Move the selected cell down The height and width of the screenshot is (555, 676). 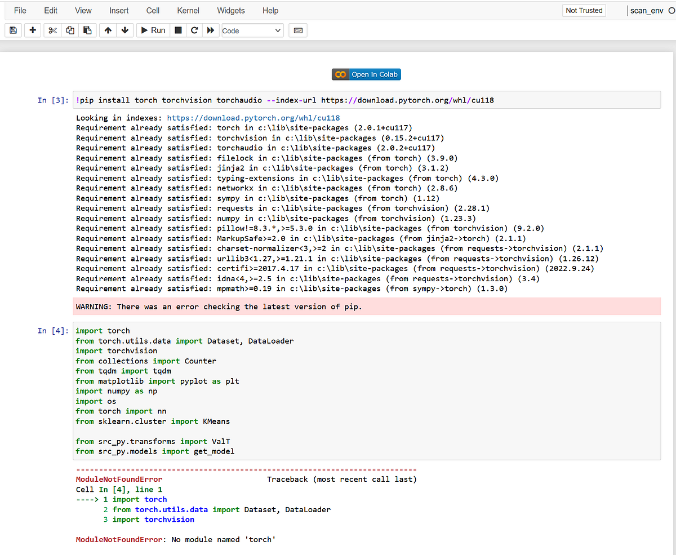[x=124, y=30]
